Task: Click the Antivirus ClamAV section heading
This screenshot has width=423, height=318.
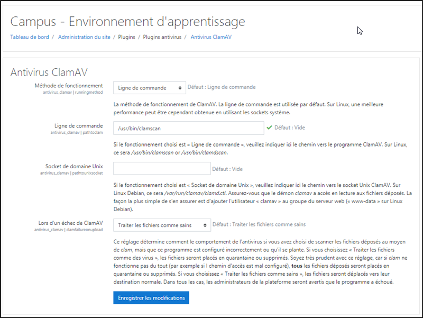Action: tap(49, 72)
